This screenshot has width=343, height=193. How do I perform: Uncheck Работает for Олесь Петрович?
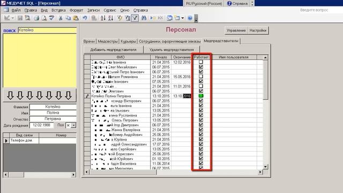(x=201, y=120)
